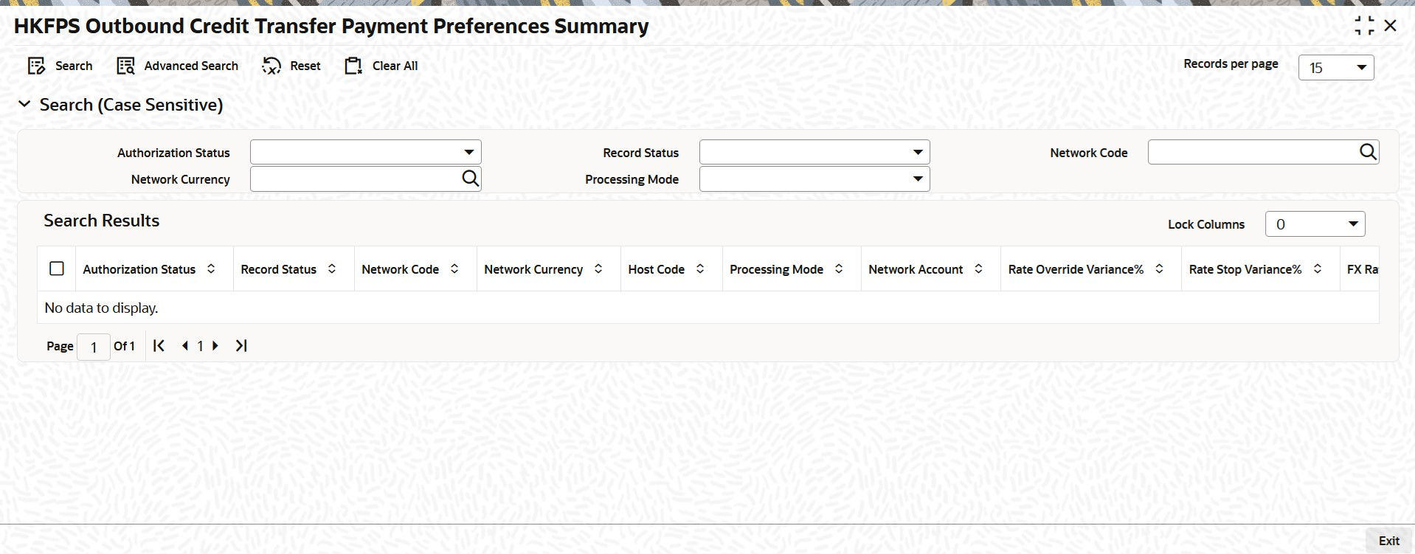Toggle the select-all rows checkbox

pyautogui.click(x=57, y=269)
